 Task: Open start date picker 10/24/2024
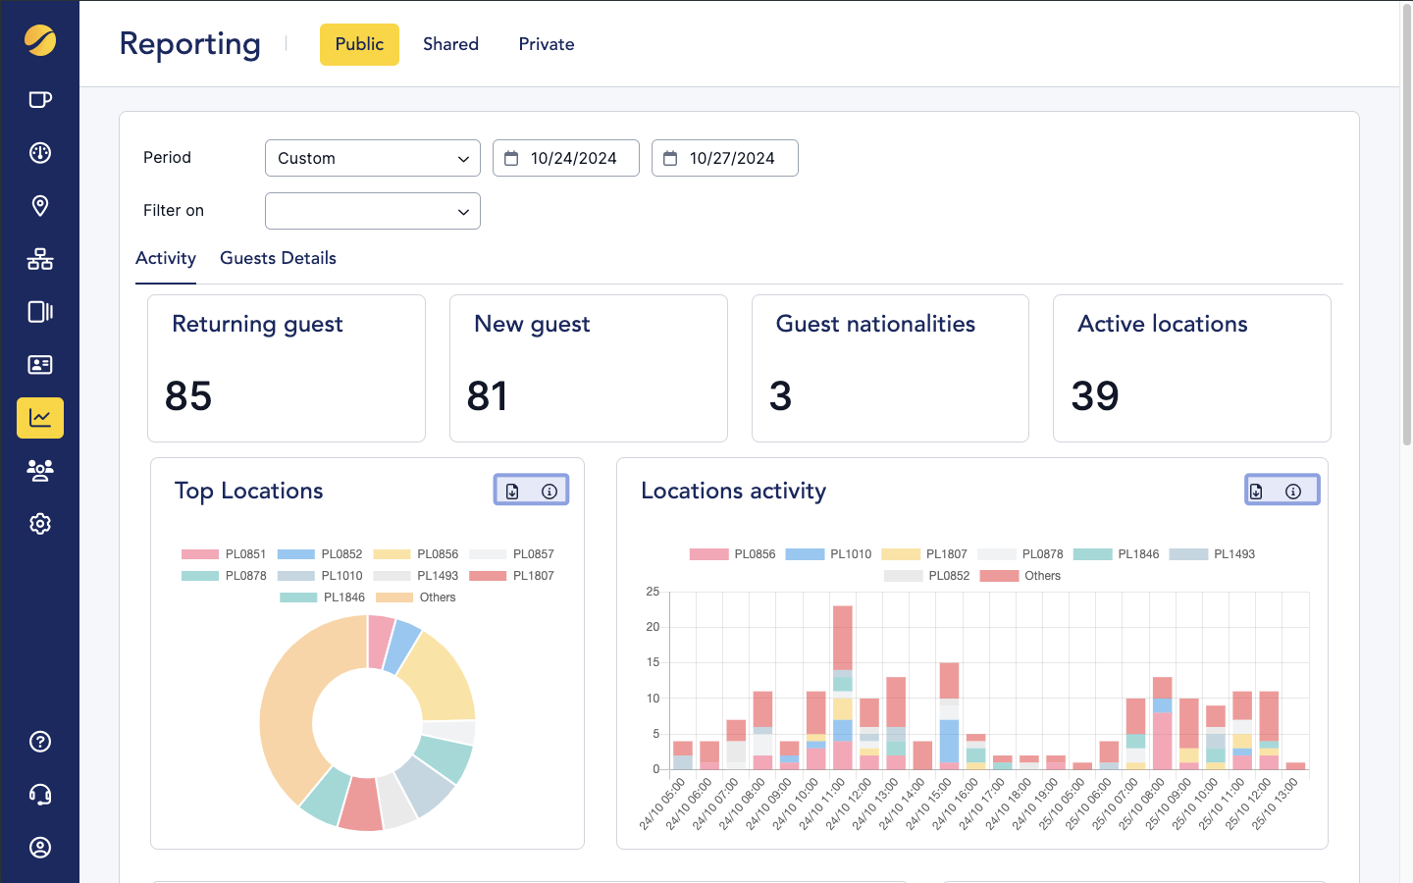click(x=566, y=158)
